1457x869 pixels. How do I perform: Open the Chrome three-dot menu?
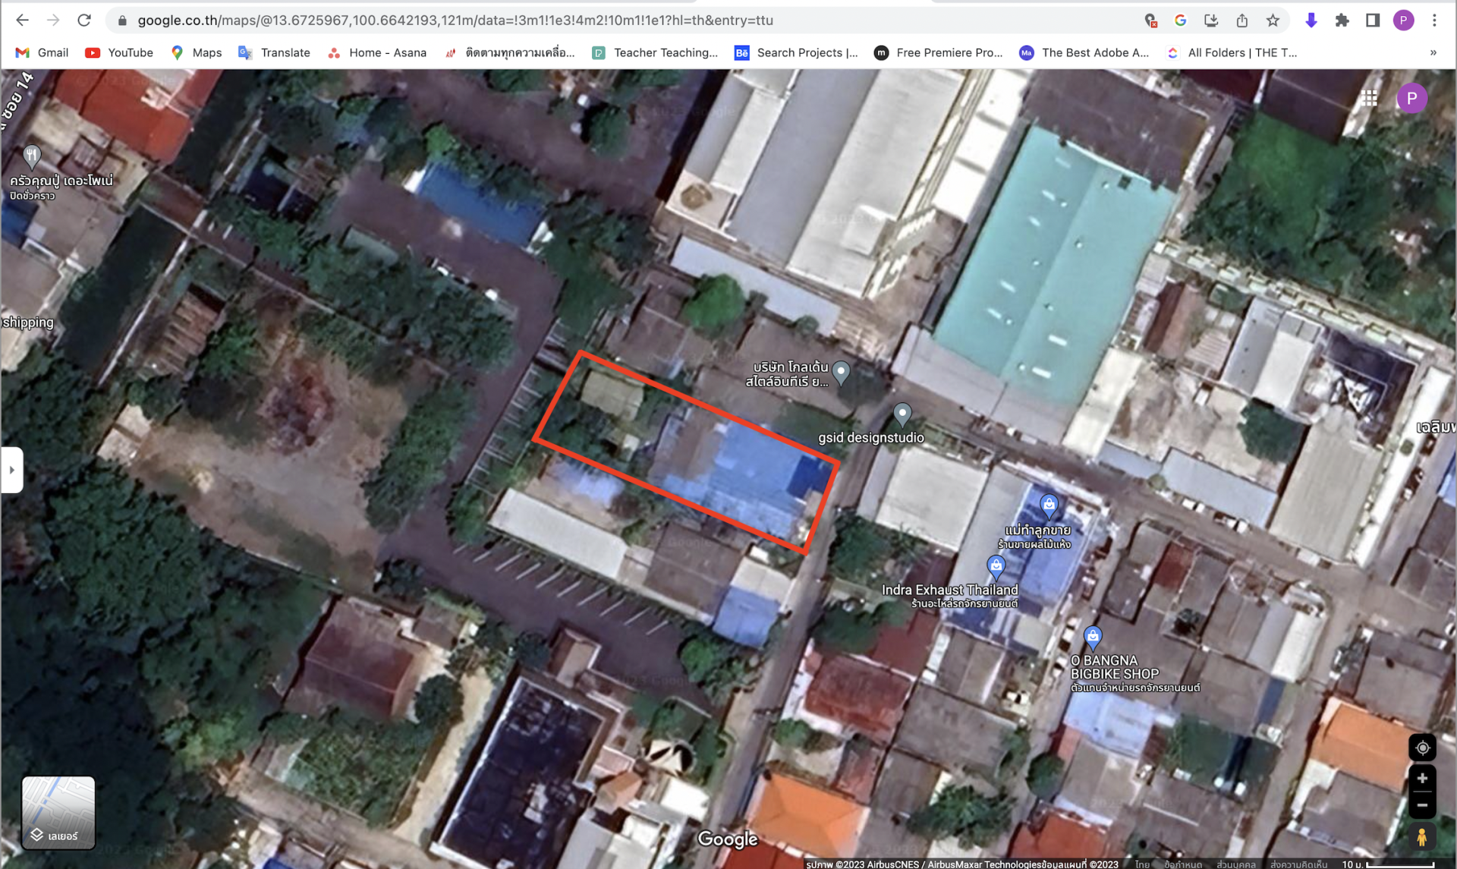(1434, 20)
